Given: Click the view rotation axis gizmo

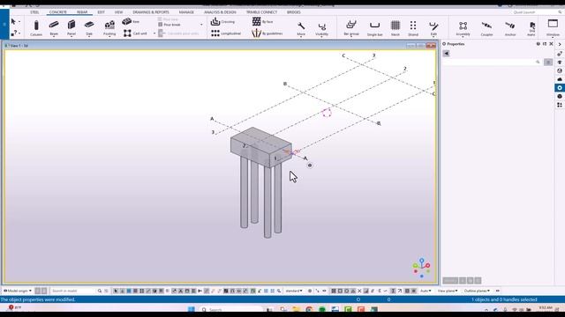Looking at the screenshot, I should point(421,268).
